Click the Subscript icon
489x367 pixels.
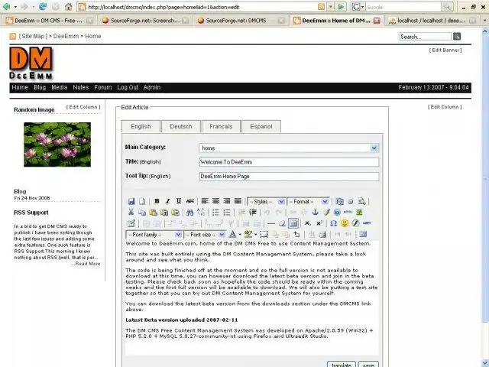pyautogui.click(x=308, y=223)
